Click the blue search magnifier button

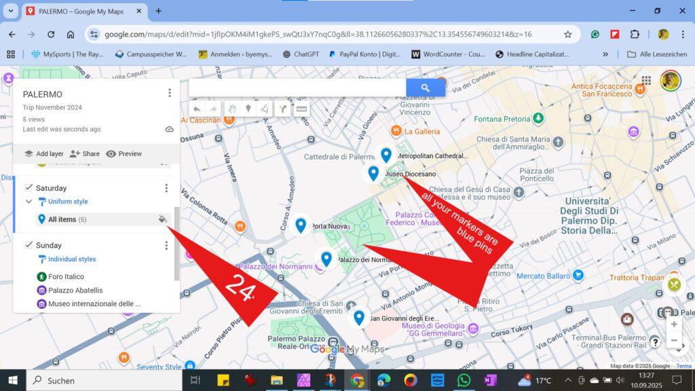(426, 87)
